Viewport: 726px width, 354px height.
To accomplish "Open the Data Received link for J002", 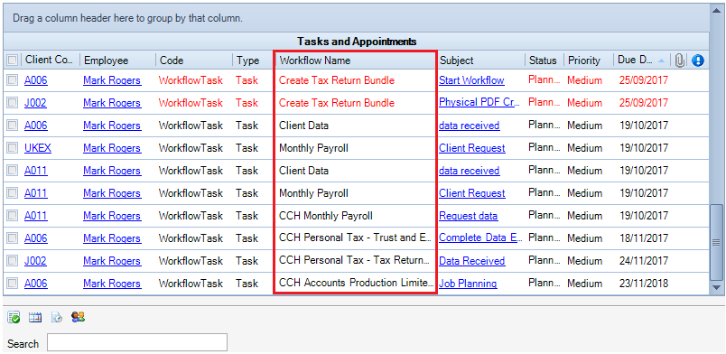I will tap(471, 261).
